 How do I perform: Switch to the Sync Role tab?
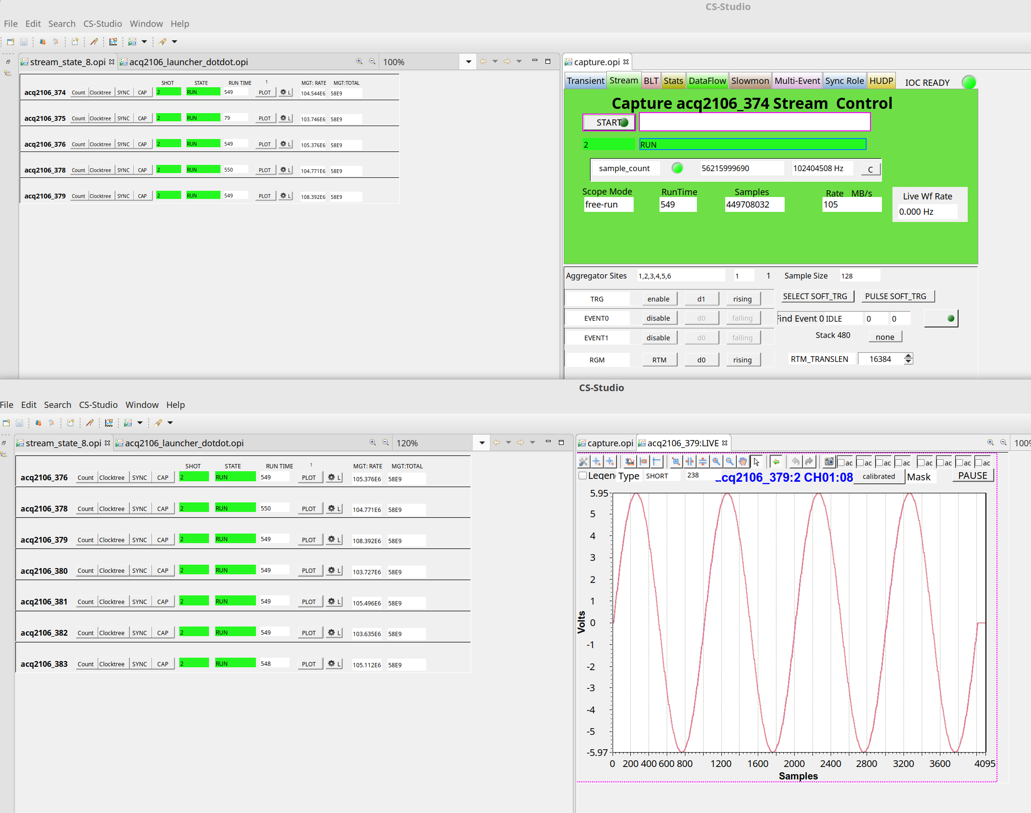point(844,81)
